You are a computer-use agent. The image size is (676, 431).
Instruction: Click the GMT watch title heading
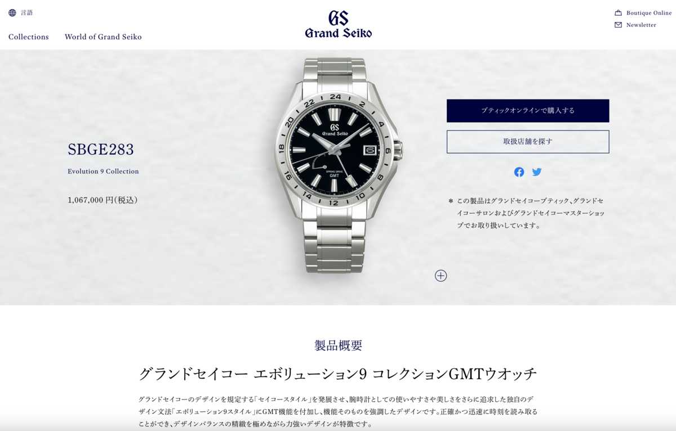pos(338,374)
